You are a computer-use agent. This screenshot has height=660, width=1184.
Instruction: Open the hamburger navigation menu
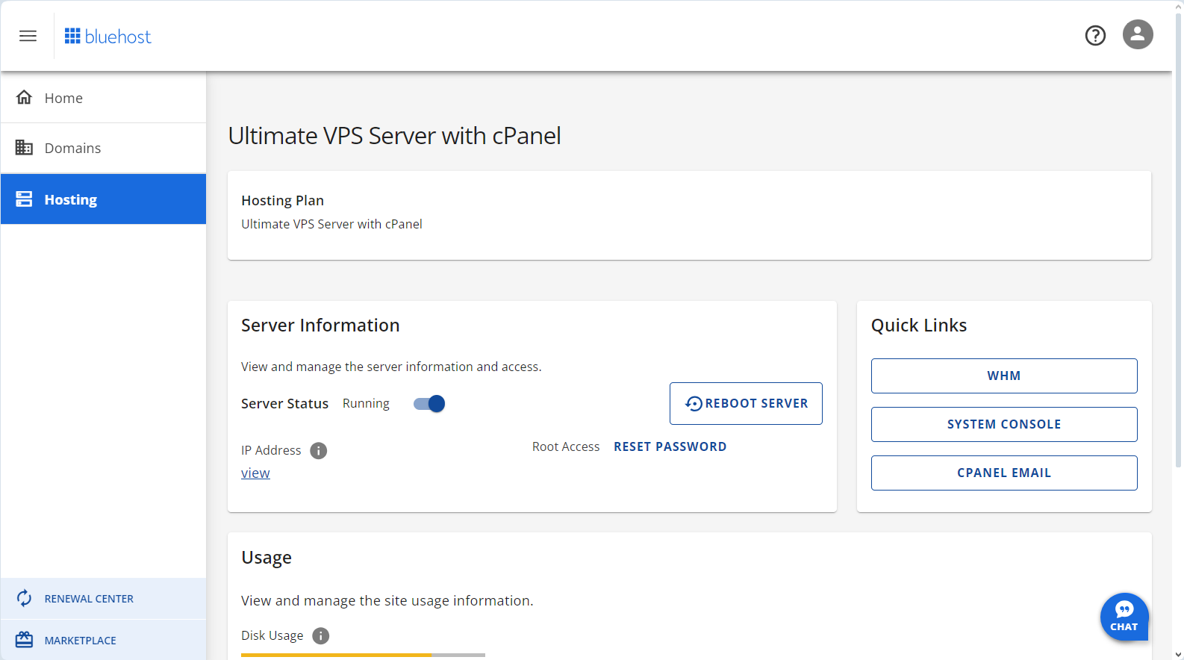coord(28,36)
